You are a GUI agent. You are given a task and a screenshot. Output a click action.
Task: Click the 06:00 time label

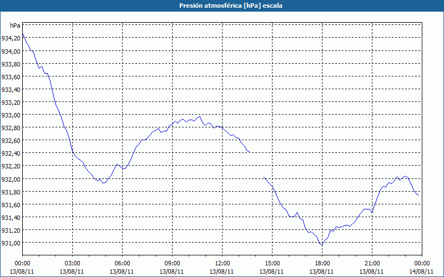[122, 264]
